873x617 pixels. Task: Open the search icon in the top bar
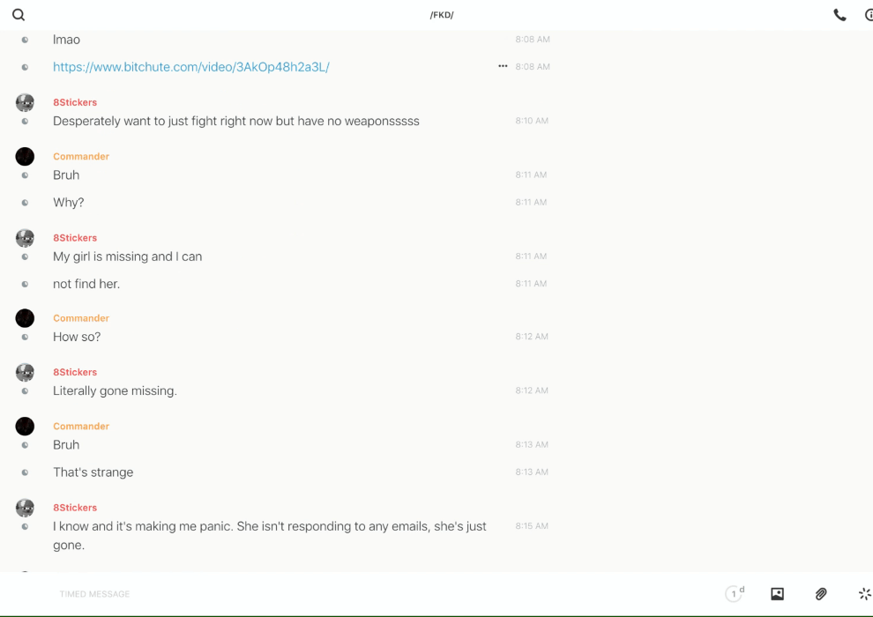(x=19, y=15)
